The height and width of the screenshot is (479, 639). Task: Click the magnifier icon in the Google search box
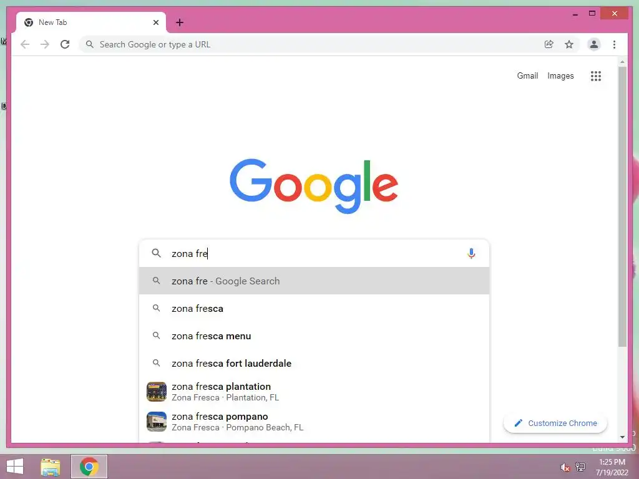click(156, 253)
